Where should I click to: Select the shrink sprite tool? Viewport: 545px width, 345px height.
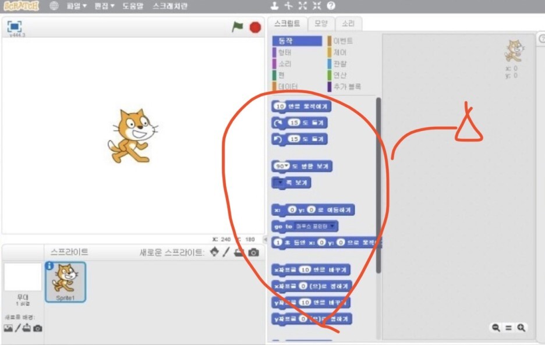coord(317,6)
